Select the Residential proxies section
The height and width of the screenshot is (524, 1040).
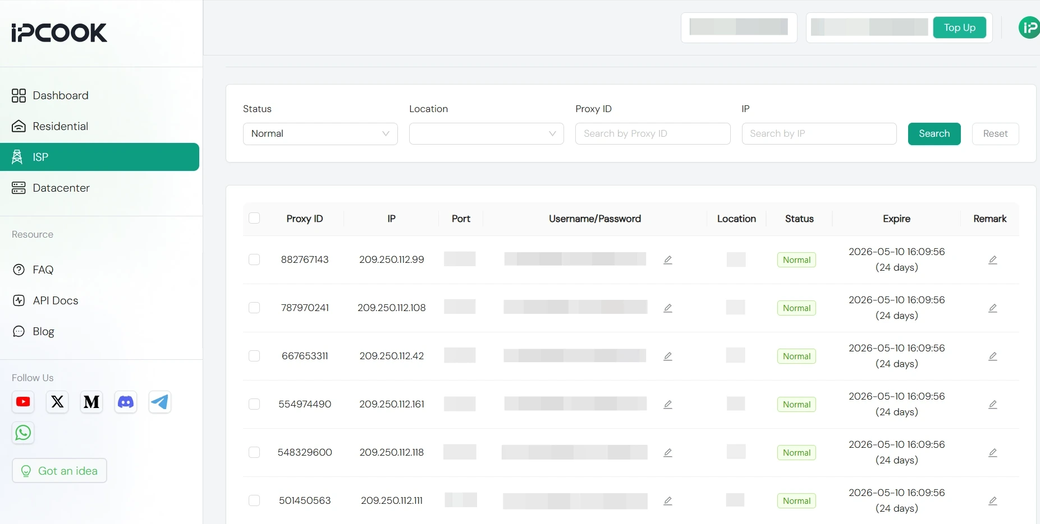click(x=61, y=126)
